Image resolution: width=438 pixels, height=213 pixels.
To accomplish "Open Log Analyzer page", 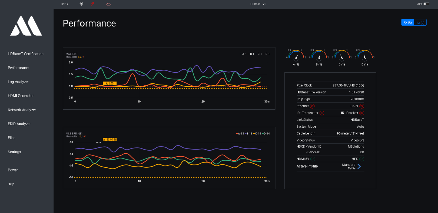I will point(18,82).
